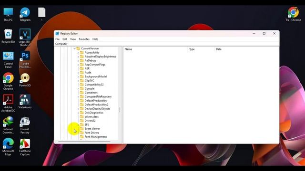The image size is (305, 171).
Task: Open Microsoft Edge desktop shortcut
Action: coord(8,147)
